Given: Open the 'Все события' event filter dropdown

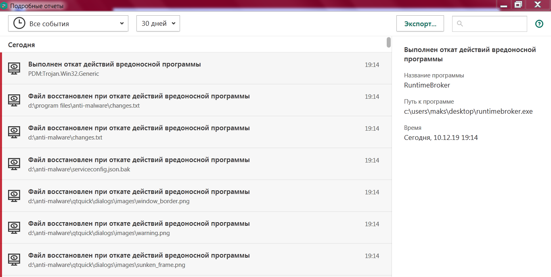Looking at the screenshot, I should point(68,23).
